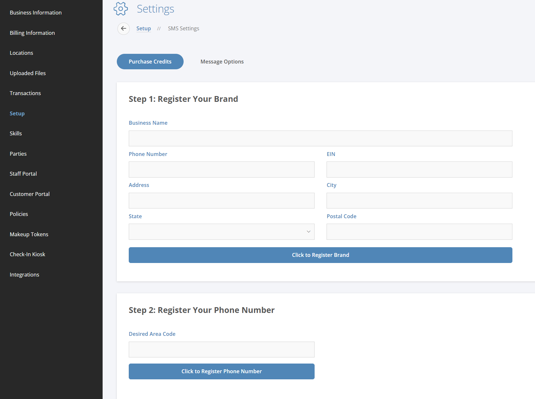
Task: Click the Step 2: Register Your Phone Number heading
Action: pyautogui.click(x=202, y=310)
